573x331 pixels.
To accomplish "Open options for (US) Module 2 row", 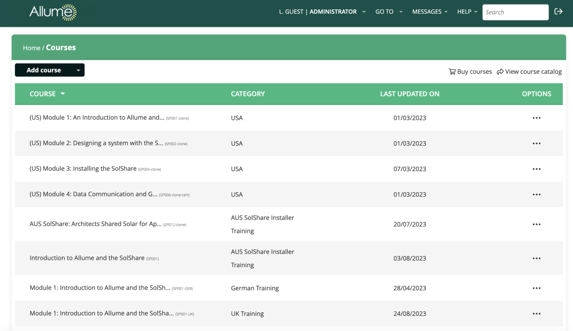I will 536,143.
